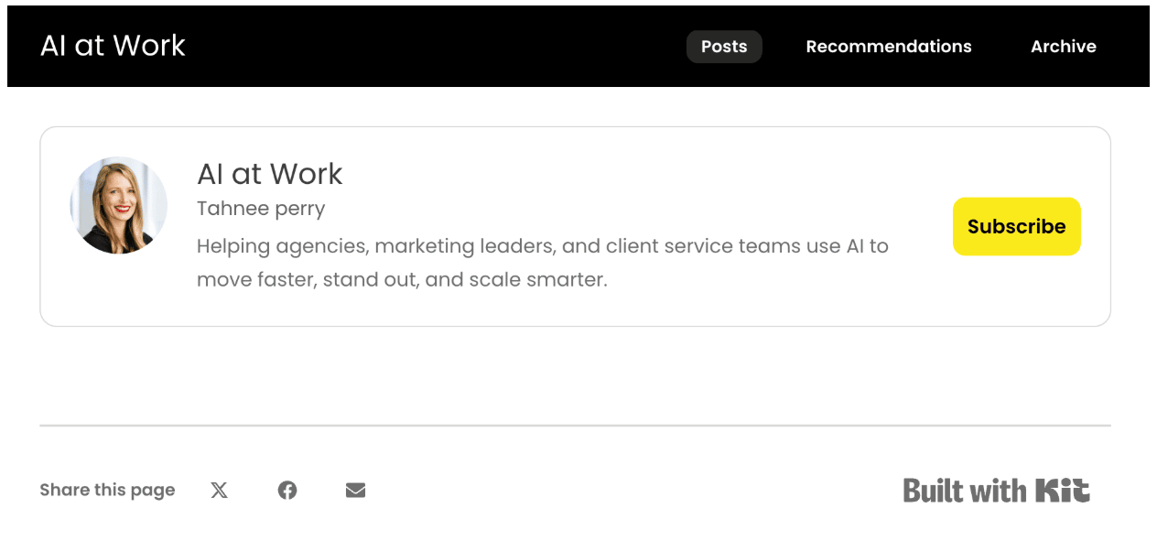Click the "Helping agencies, marketing leaders" description line
1157x551 pixels.
[x=542, y=246]
